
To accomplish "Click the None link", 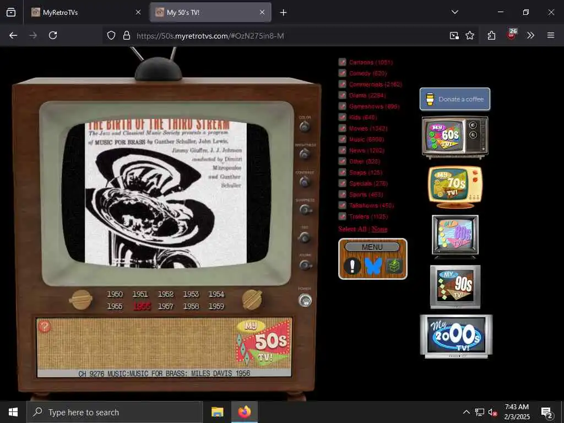I will [379, 229].
